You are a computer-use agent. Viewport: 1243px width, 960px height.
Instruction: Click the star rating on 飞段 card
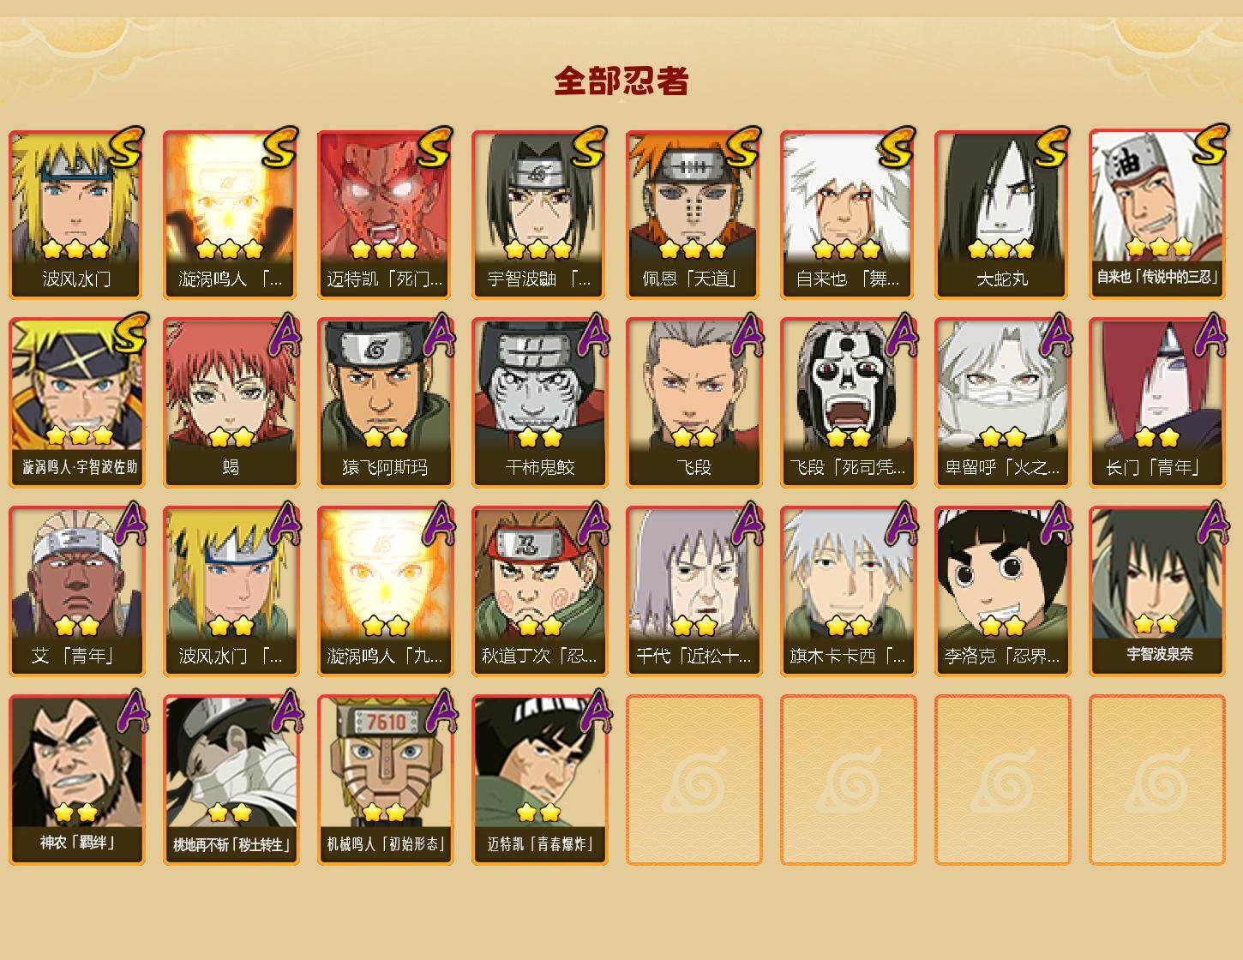tap(694, 438)
